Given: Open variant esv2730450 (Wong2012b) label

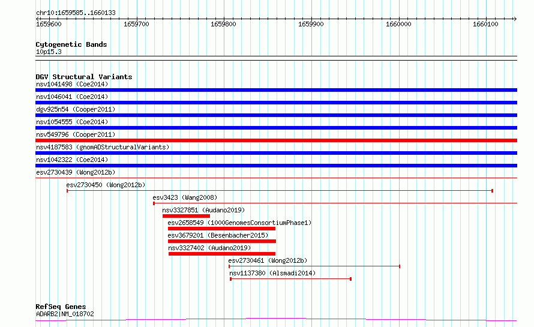Looking at the screenshot, I should (x=106, y=185).
